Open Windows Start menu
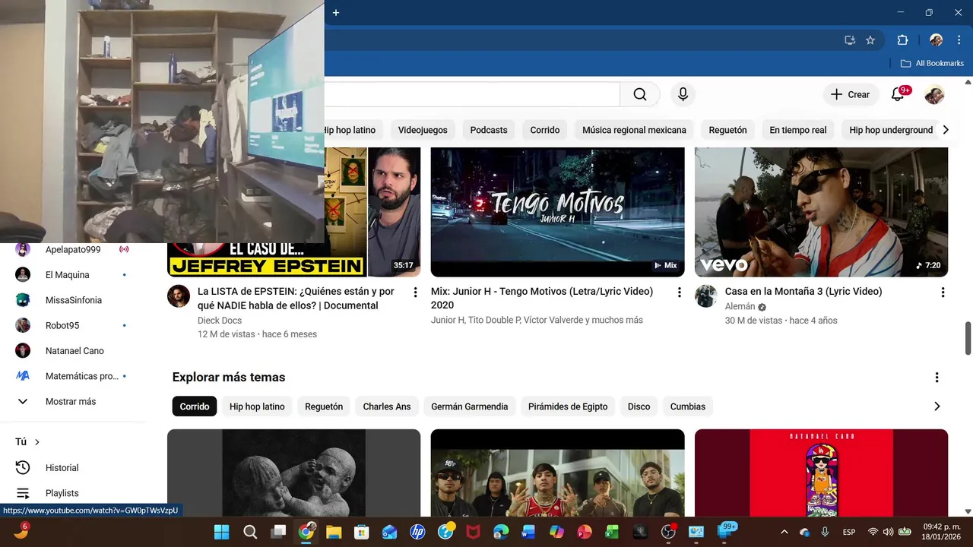The image size is (973, 547). (222, 532)
